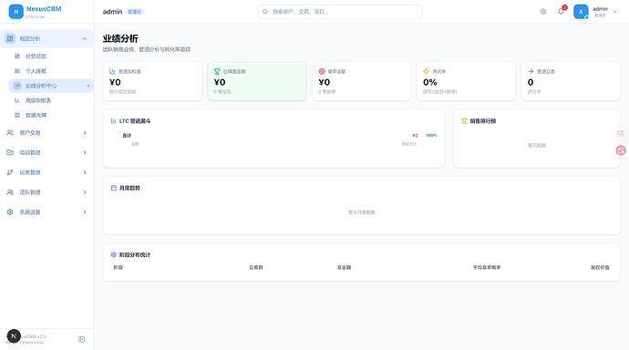Image resolution: width=629 pixels, height=350 pixels.
Task: Expand the 团队管理 chevron
Action: 85,192
